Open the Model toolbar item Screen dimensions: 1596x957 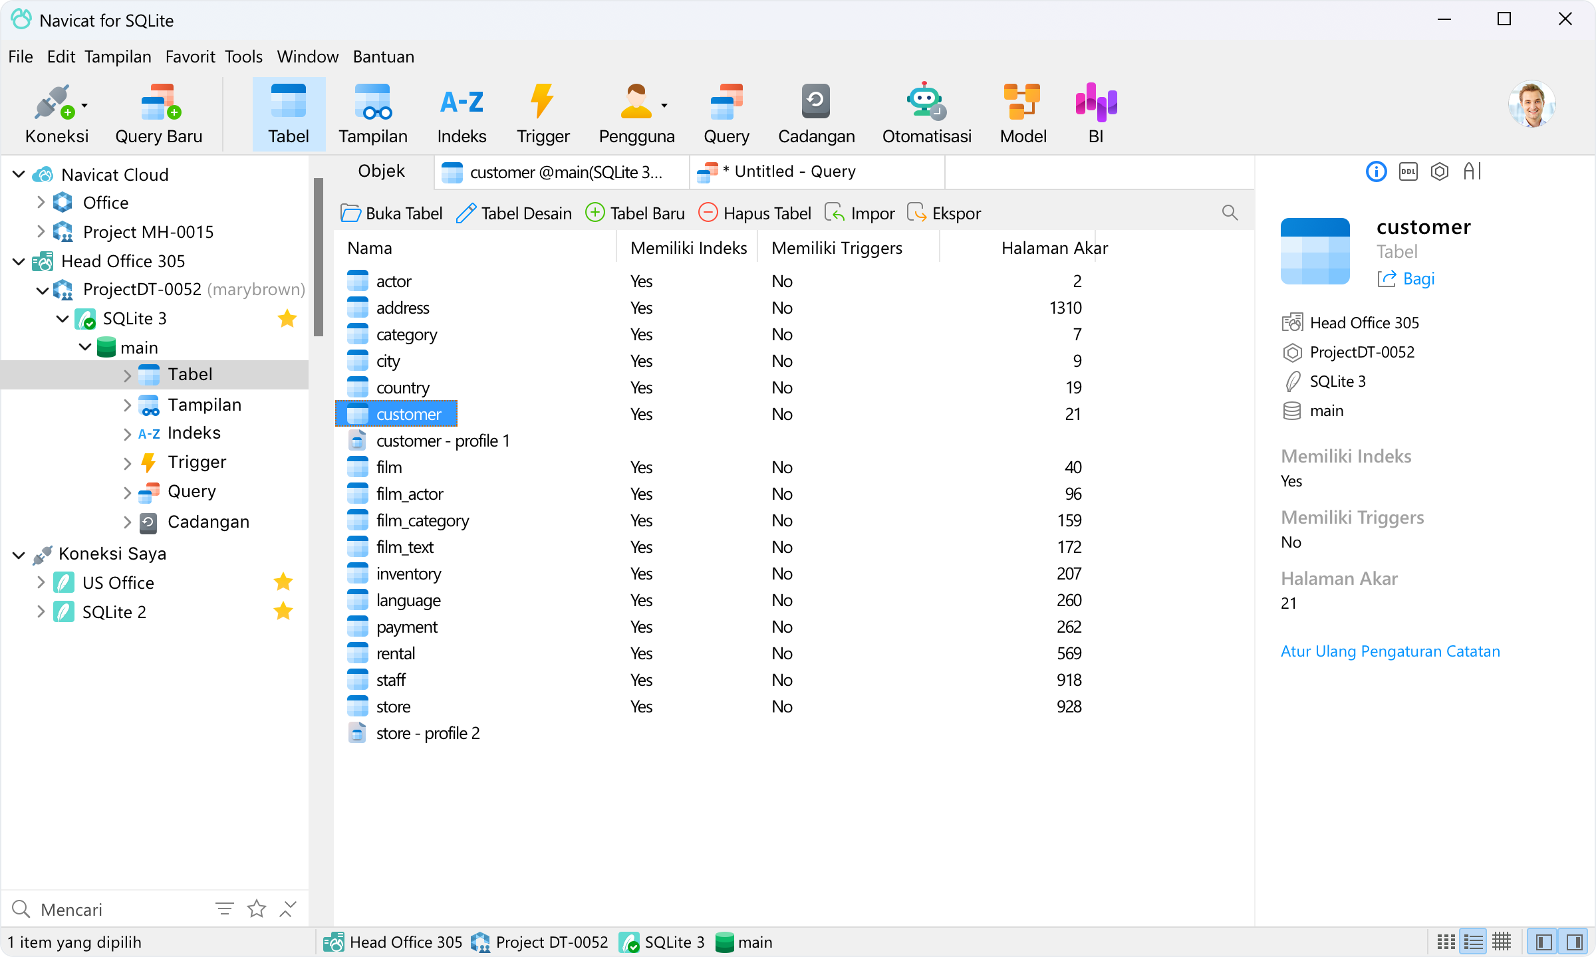pyautogui.click(x=1023, y=114)
